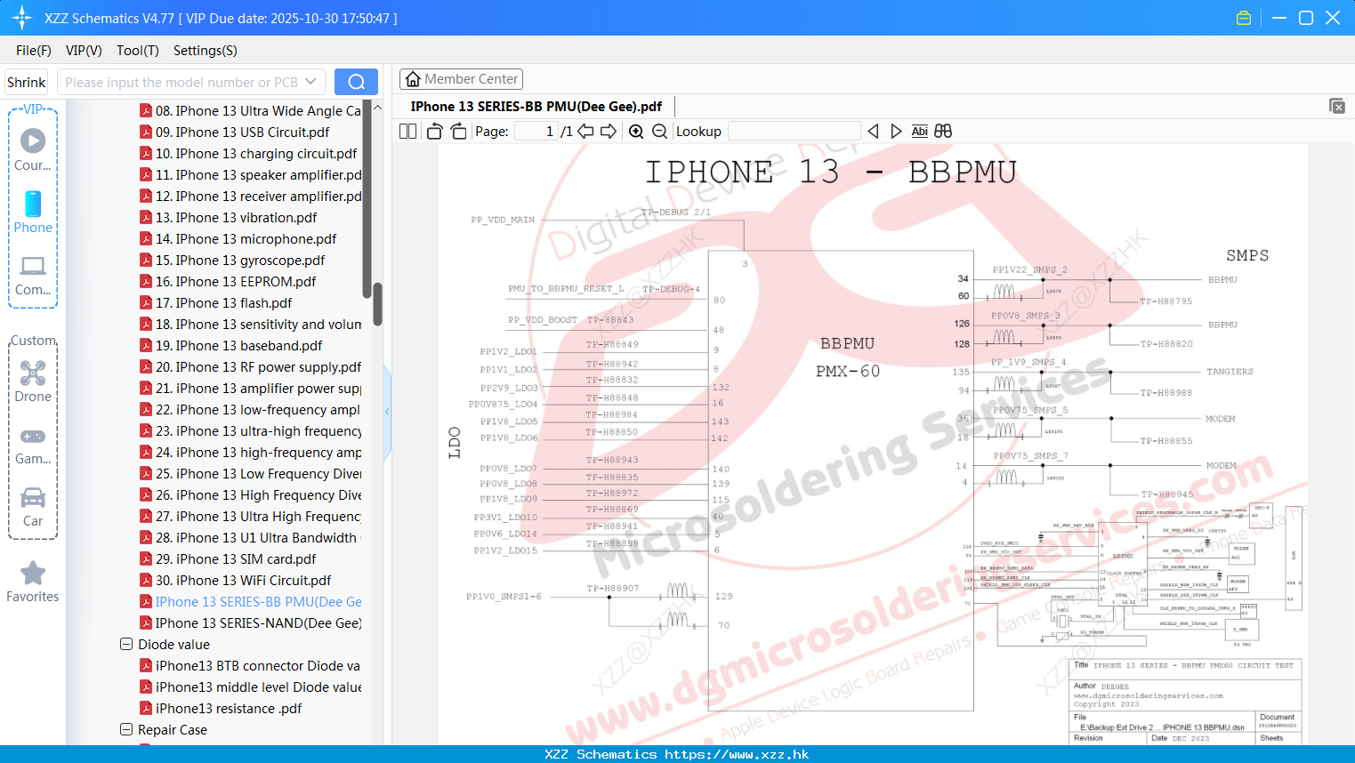Go to next page arrow
Viewport: 1355px width, 763px height.
[609, 131]
